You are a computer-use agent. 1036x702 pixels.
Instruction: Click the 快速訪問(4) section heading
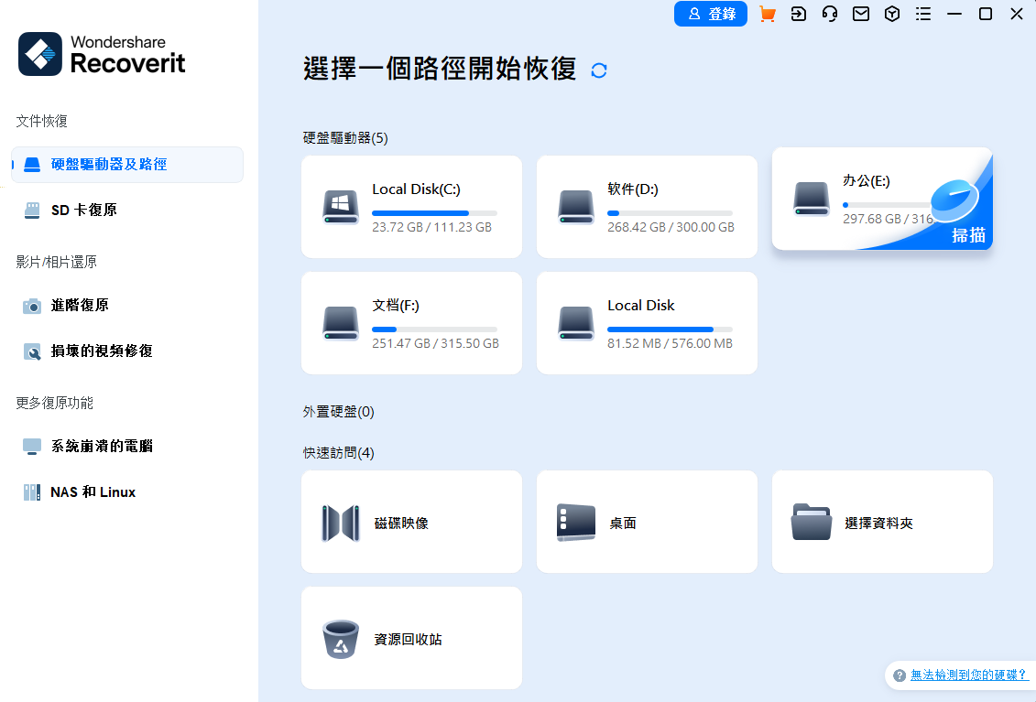(x=338, y=452)
